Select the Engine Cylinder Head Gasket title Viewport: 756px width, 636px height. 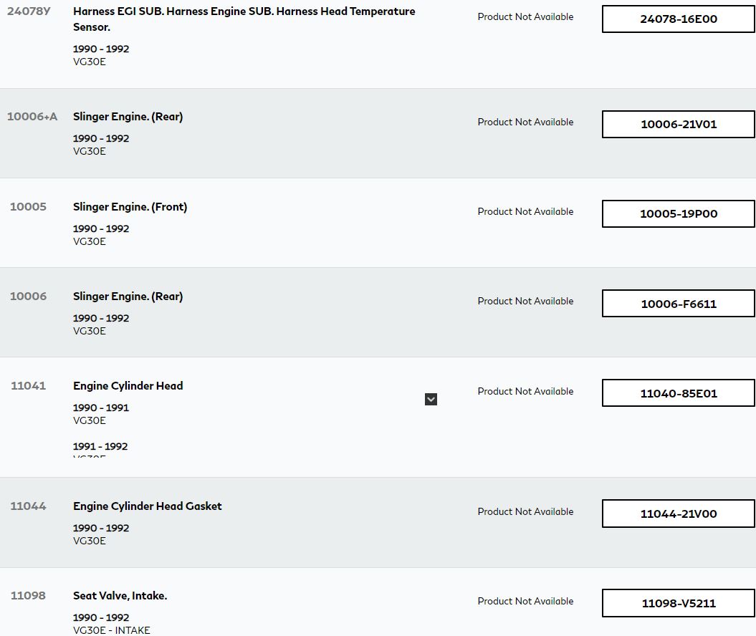tap(147, 506)
